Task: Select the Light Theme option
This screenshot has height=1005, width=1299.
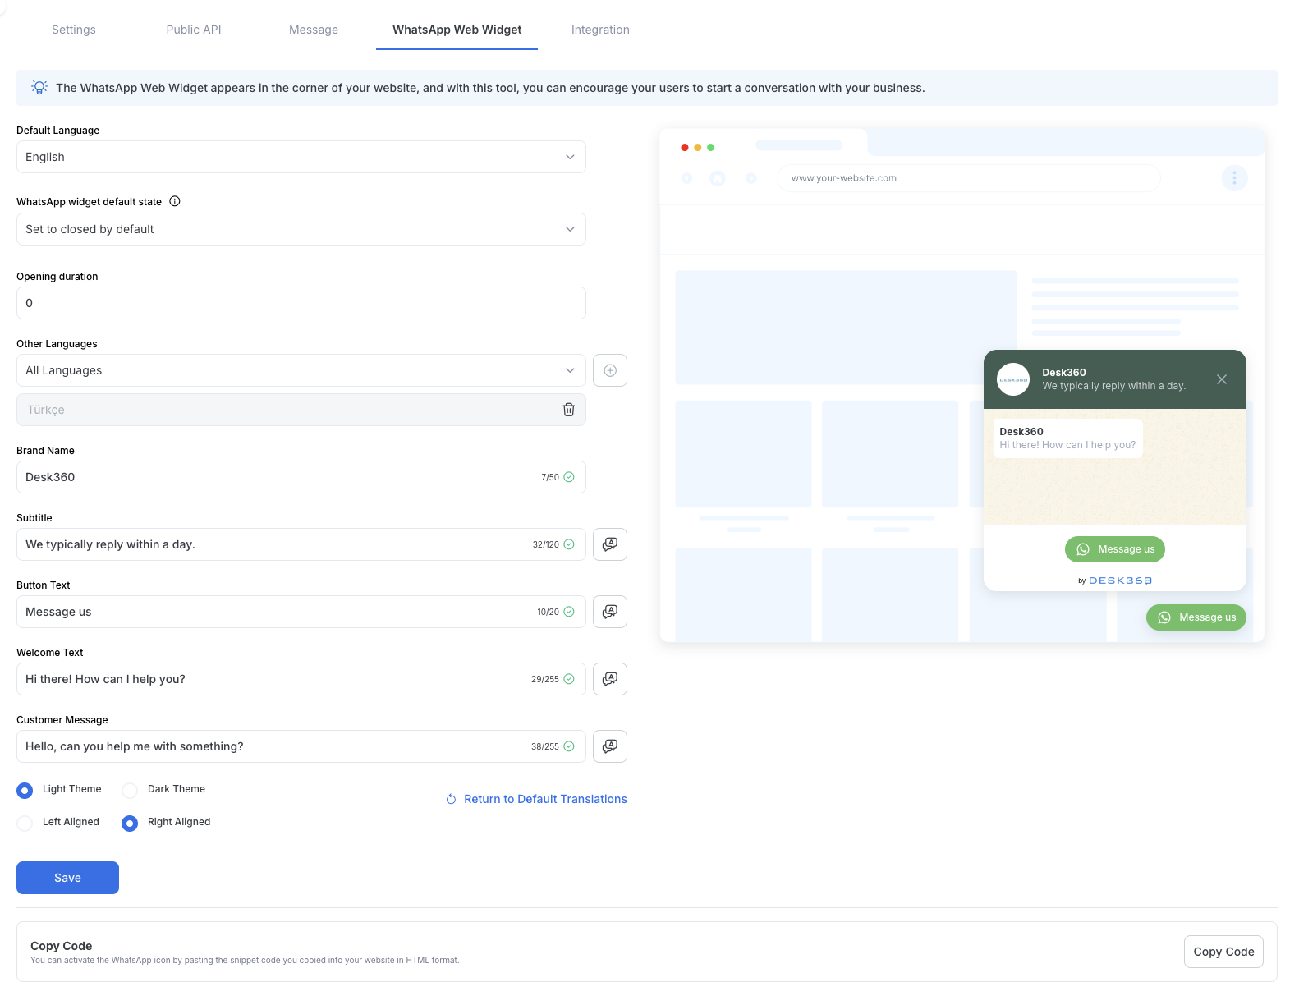Action: pyautogui.click(x=25, y=790)
